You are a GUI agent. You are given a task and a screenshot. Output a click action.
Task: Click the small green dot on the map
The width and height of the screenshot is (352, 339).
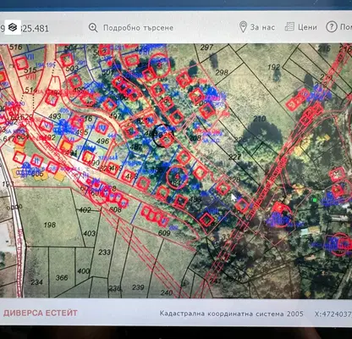coord(315,200)
